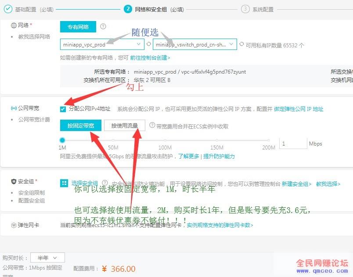The width and height of the screenshot is (353, 277).
Task: Click 公网带宽计费 help link
Action: point(34,120)
